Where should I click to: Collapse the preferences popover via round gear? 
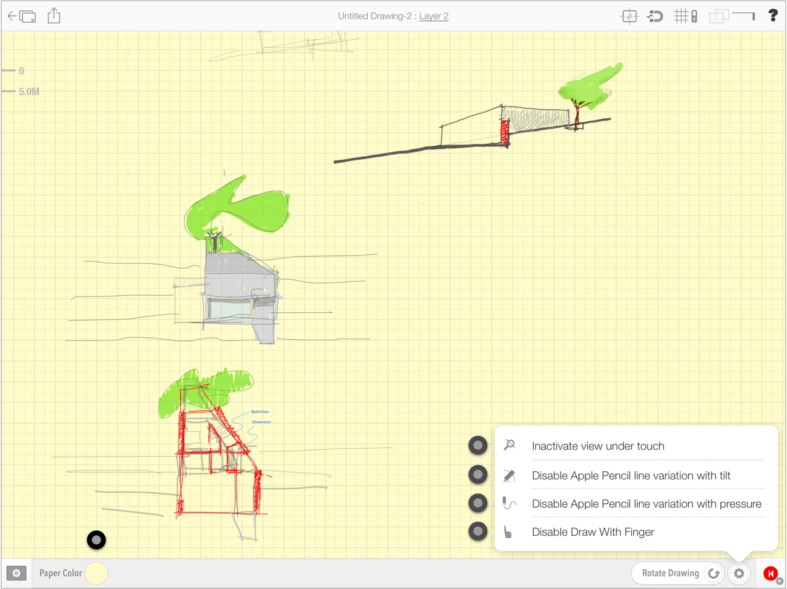tap(739, 574)
